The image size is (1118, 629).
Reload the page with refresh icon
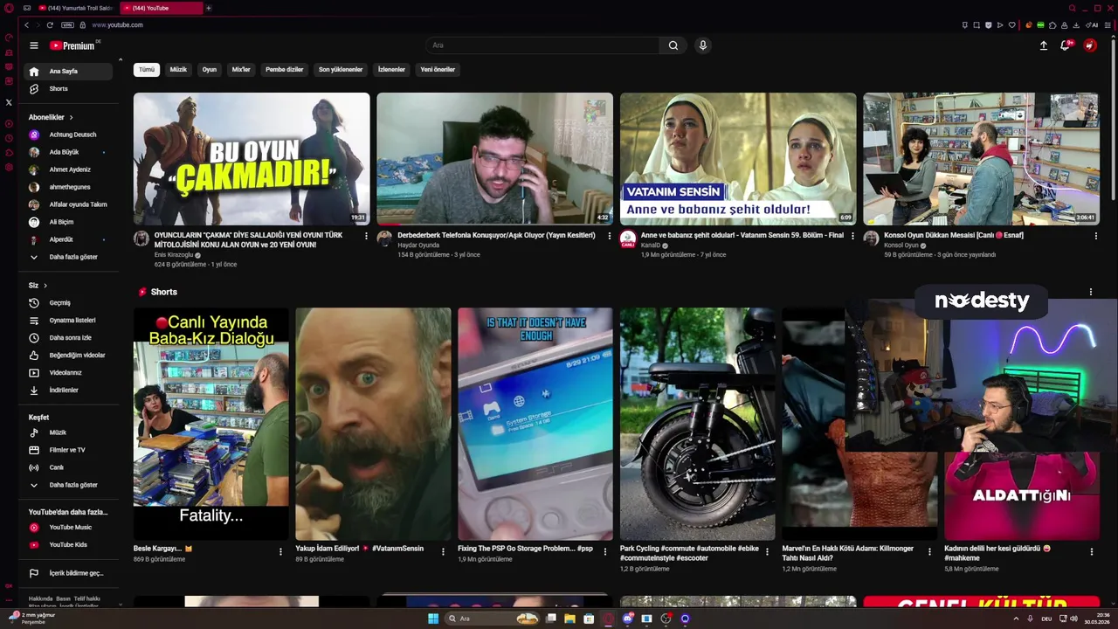tap(50, 25)
